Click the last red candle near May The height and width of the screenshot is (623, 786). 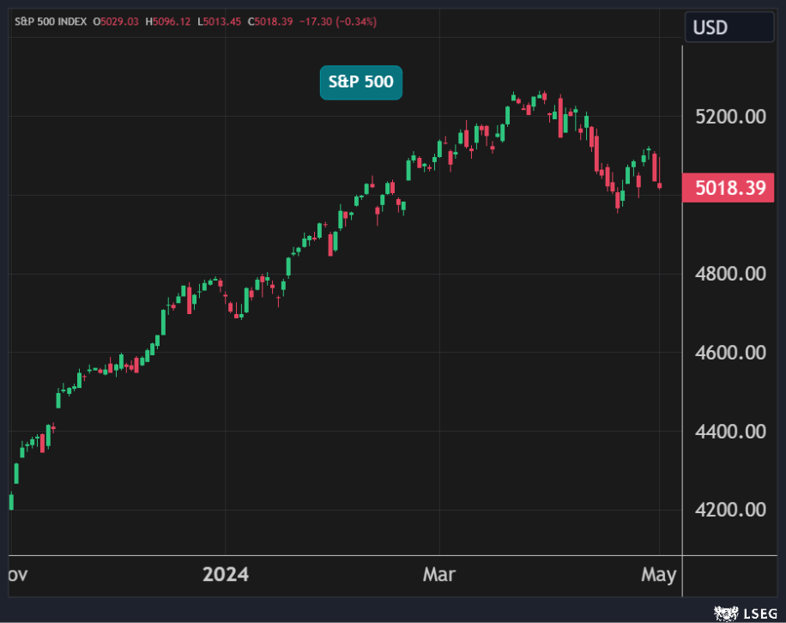coord(659,184)
